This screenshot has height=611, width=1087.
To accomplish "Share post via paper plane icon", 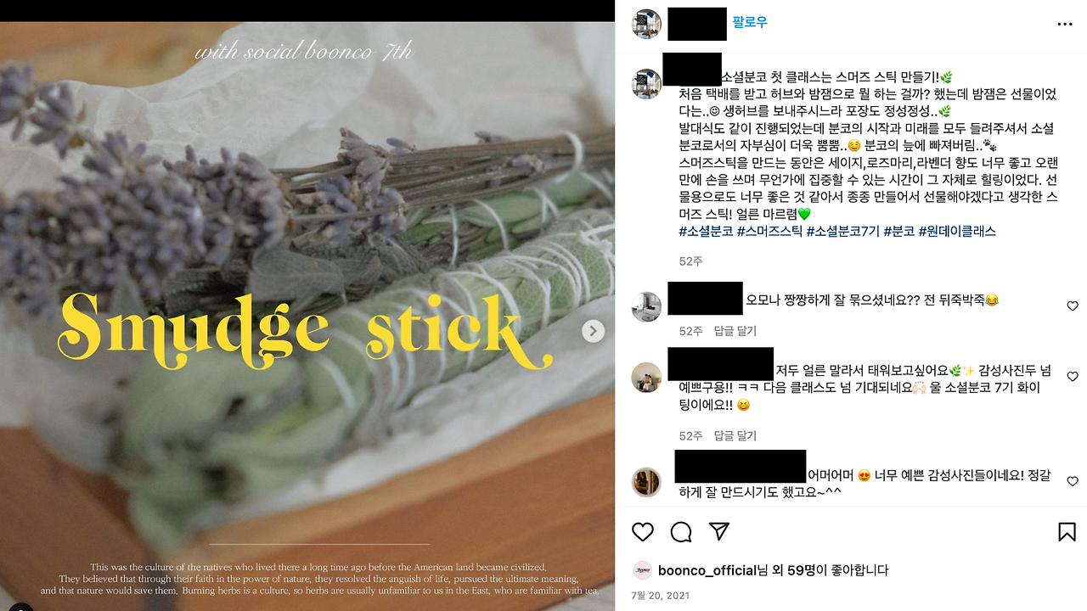I will 719,532.
